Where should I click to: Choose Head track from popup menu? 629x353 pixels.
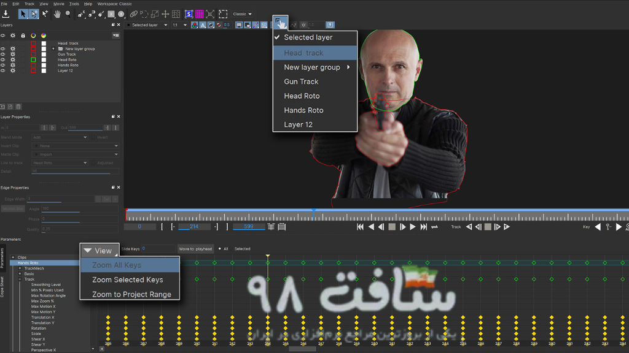coord(315,53)
